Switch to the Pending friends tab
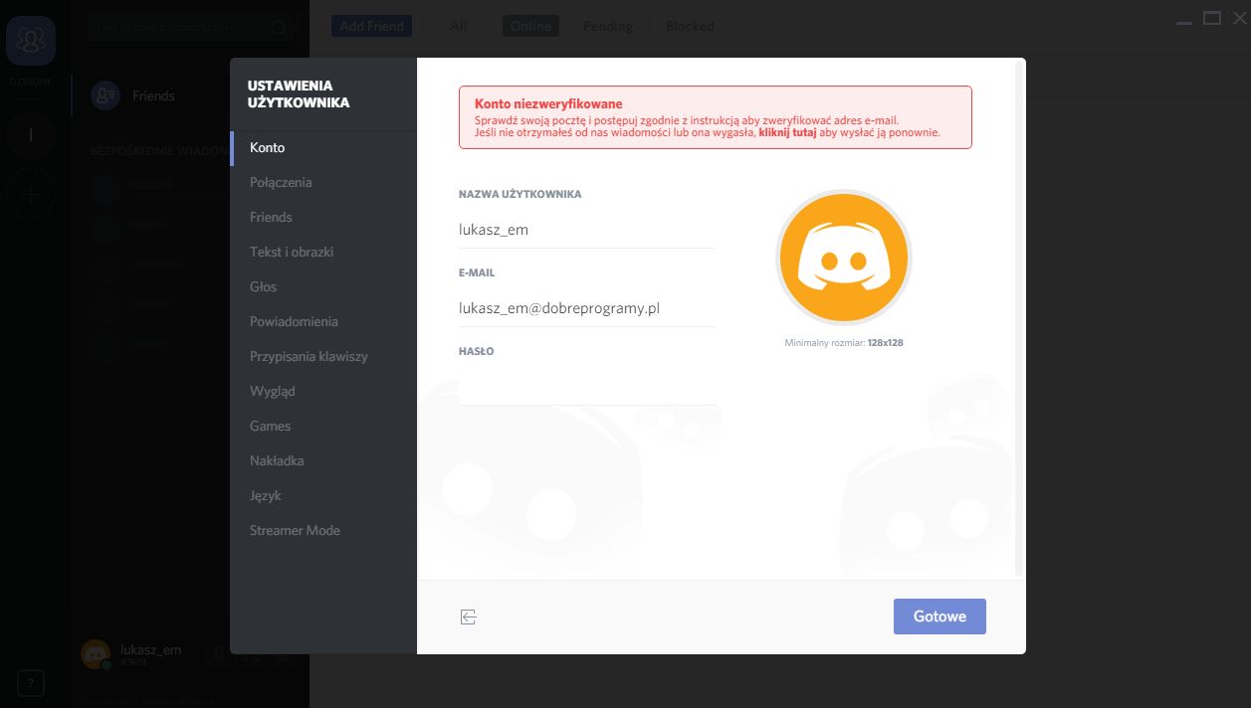The width and height of the screenshot is (1251, 708). pos(608,26)
